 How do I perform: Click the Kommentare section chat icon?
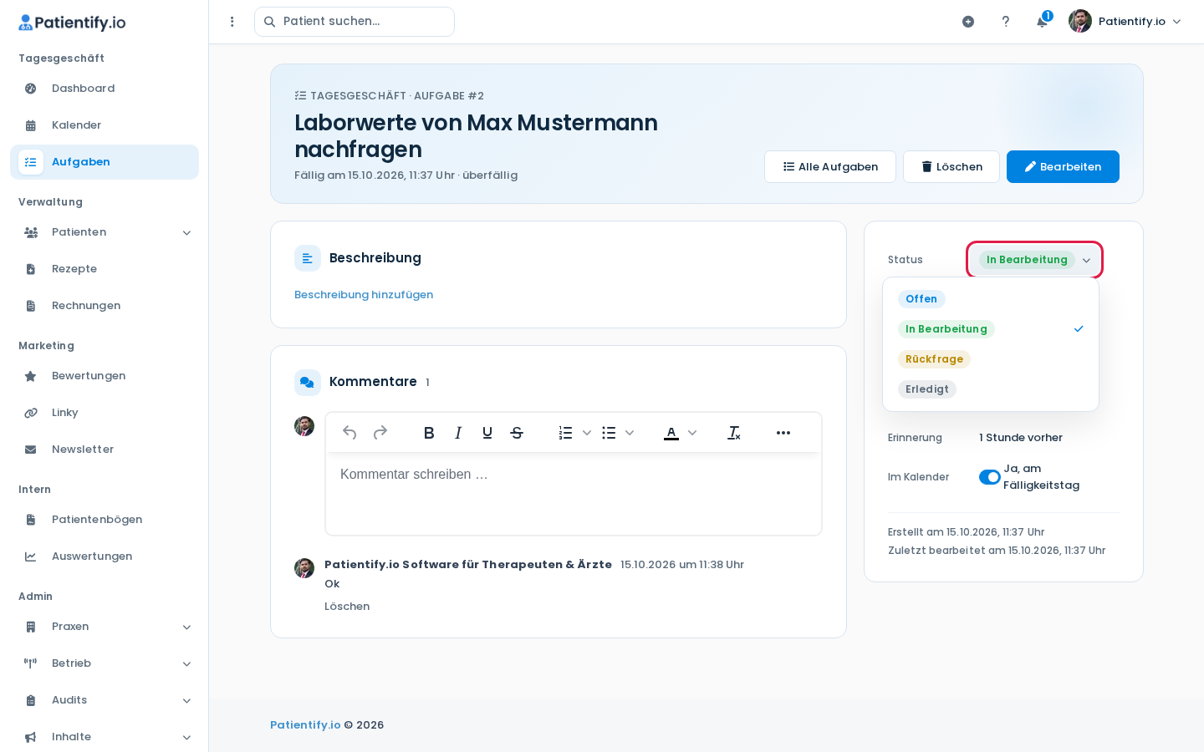point(308,383)
